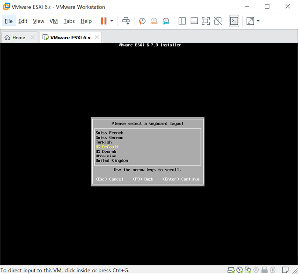
Task: Click Send Ctrl+Alt+Del toolbar icon
Action: [126, 21]
